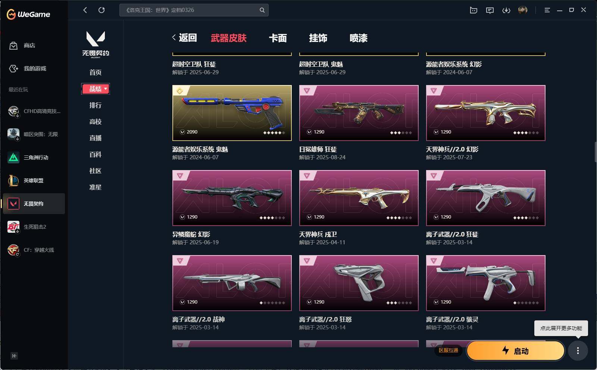Open the download manager icon in title bar

point(506,10)
